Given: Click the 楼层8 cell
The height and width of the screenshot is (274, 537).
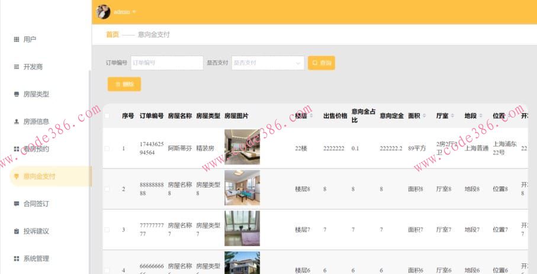Looking at the screenshot, I should click(x=303, y=189).
